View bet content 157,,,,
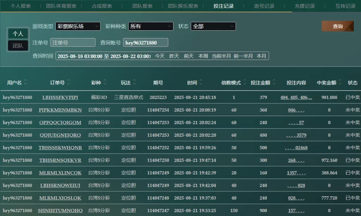This screenshot has width=361, height=216. click(x=296, y=210)
